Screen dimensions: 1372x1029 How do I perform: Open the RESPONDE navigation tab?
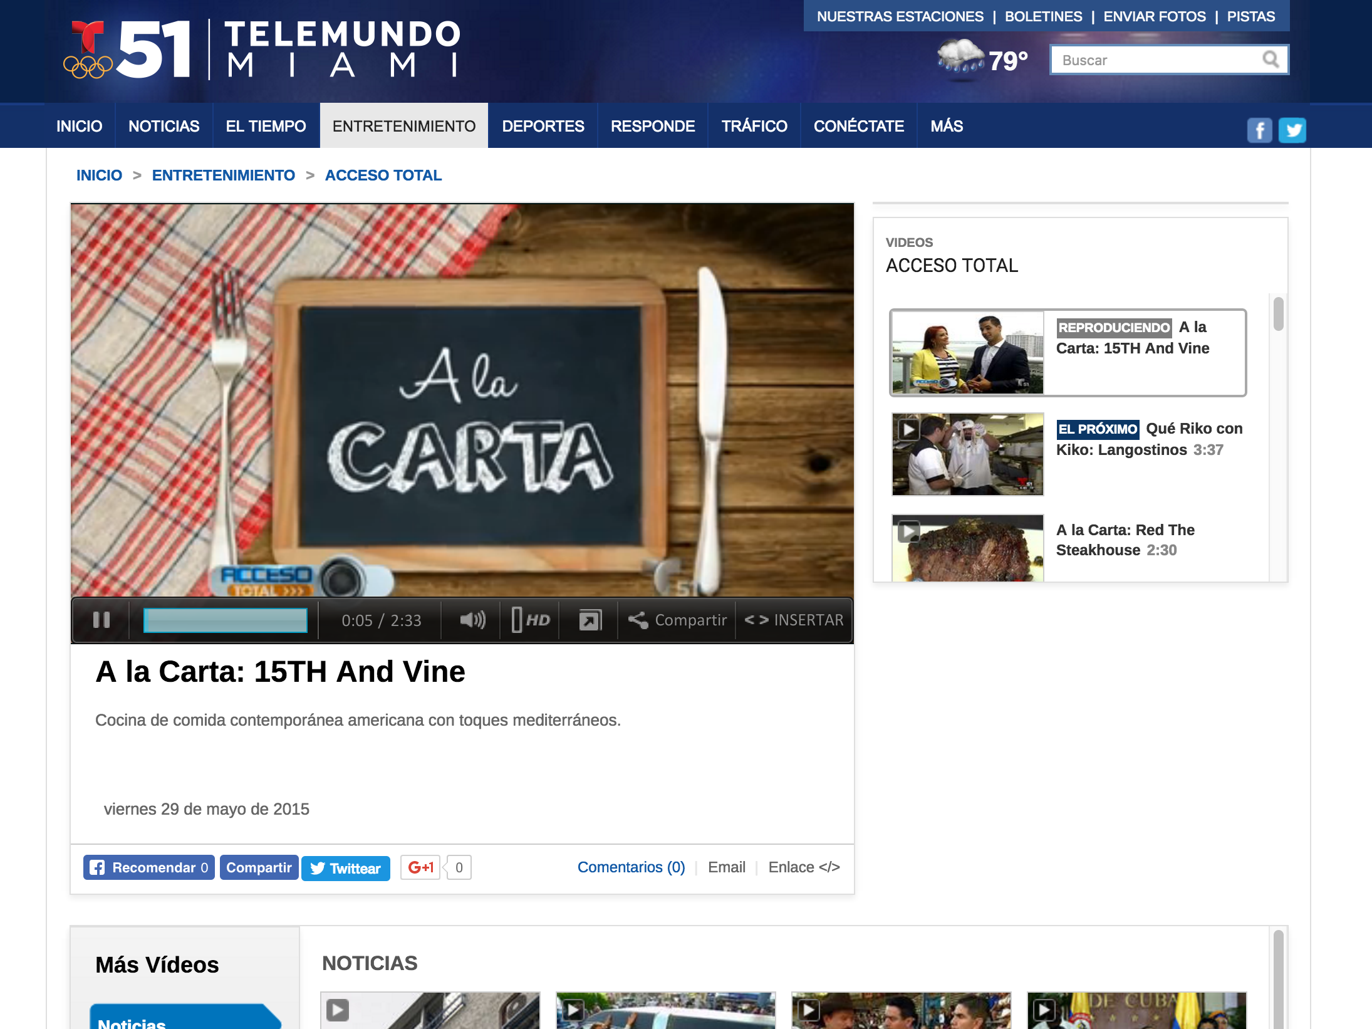(653, 126)
